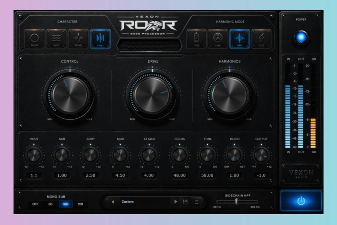Click the Attack small knob
337x225 pixels.
149,155
